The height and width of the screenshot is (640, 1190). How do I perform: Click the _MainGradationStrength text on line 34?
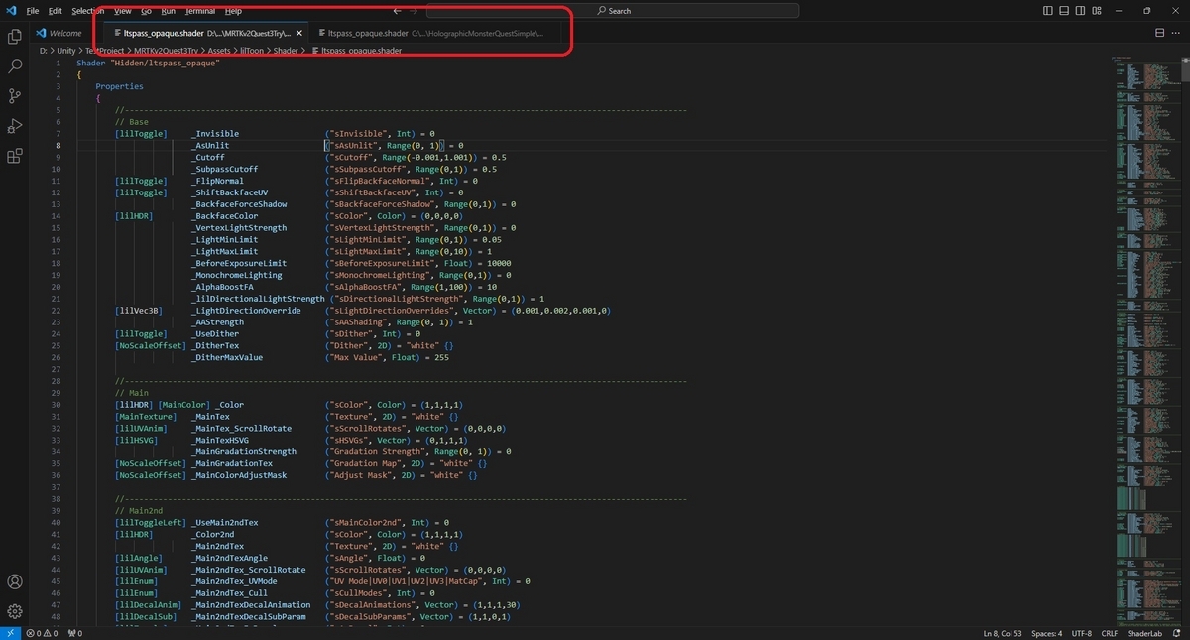[x=244, y=451]
